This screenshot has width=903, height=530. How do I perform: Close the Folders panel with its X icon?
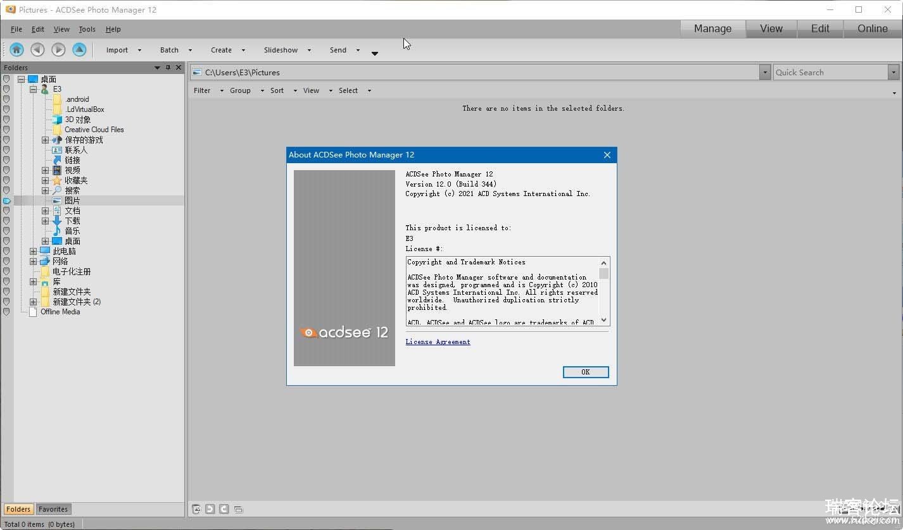point(179,67)
